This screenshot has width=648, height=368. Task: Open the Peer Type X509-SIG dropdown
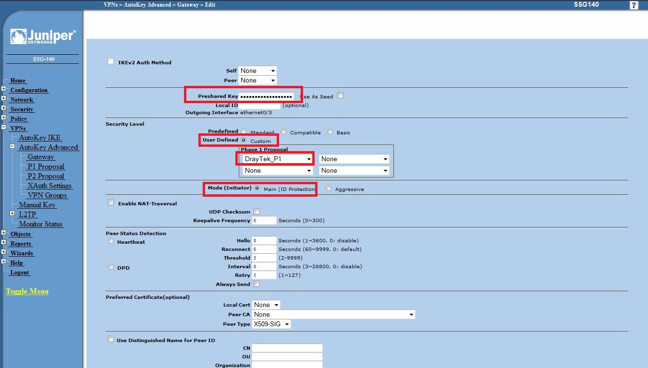pos(271,324)
